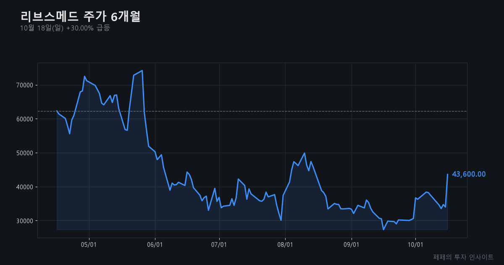Click the latest price label 43,600.00
This screenshot has height=265, width=504.
pos(469,174)
